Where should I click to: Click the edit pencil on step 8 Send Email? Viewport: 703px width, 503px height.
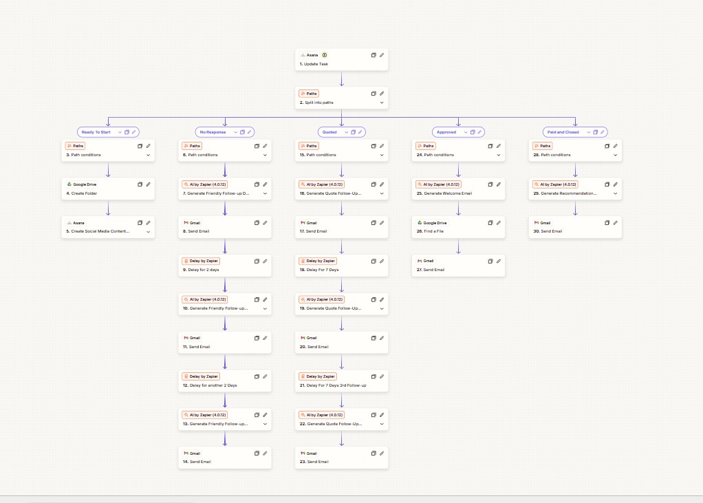point(266,223)
